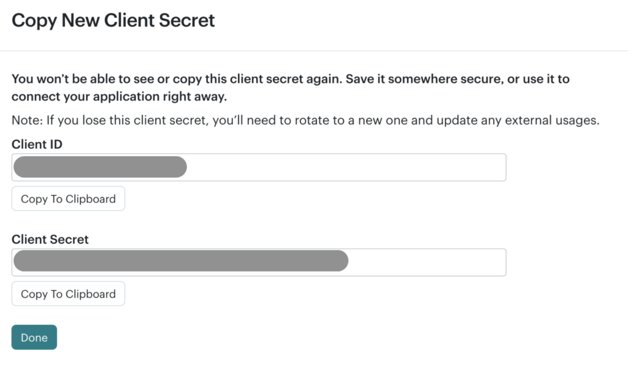Click the "Copy New Client Secret" heading
The width and height of the screenshot is (628, 372).
pyautogui.click(x=113, y=20)
